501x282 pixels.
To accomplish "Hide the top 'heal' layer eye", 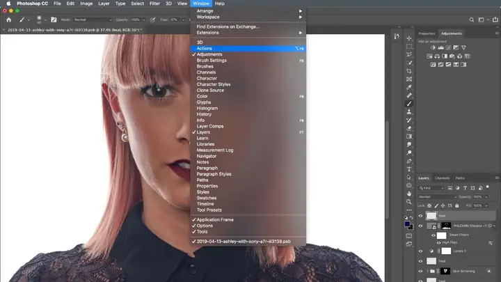I will tap(420, 216).
